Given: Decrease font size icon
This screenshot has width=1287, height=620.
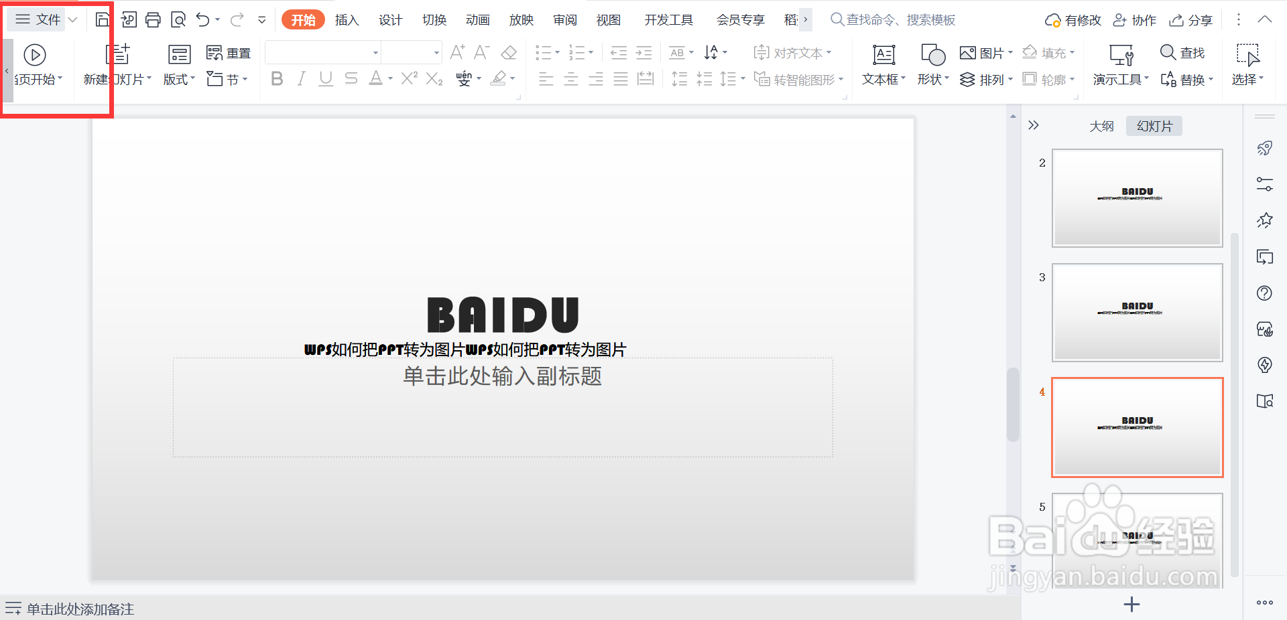Looking at the screenshot, I should [481, 52].
